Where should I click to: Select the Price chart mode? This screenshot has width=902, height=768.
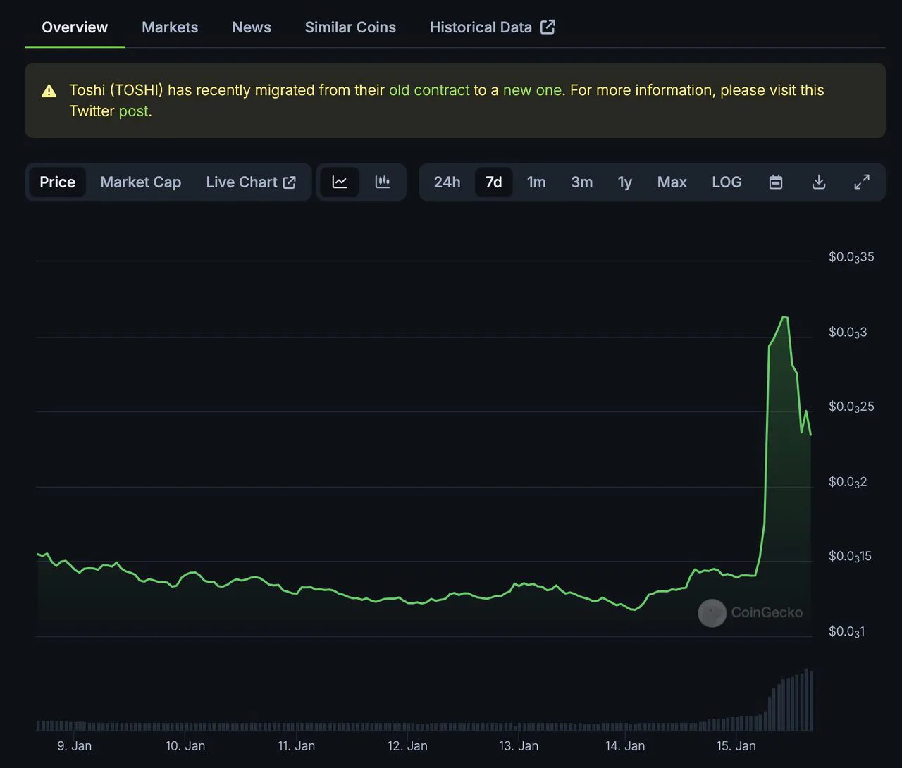(57, 182)
